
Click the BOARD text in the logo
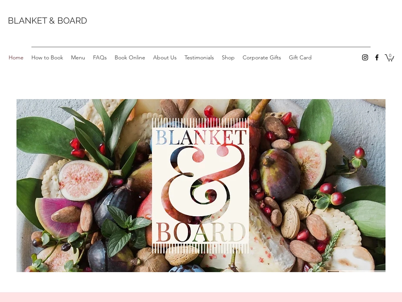pos(201,233)
